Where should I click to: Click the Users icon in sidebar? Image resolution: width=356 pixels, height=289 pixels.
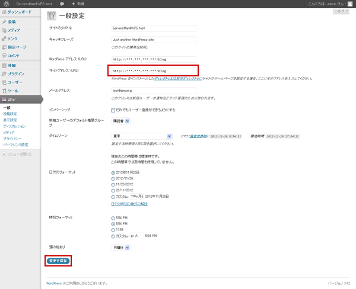click(x=4, y=82)
